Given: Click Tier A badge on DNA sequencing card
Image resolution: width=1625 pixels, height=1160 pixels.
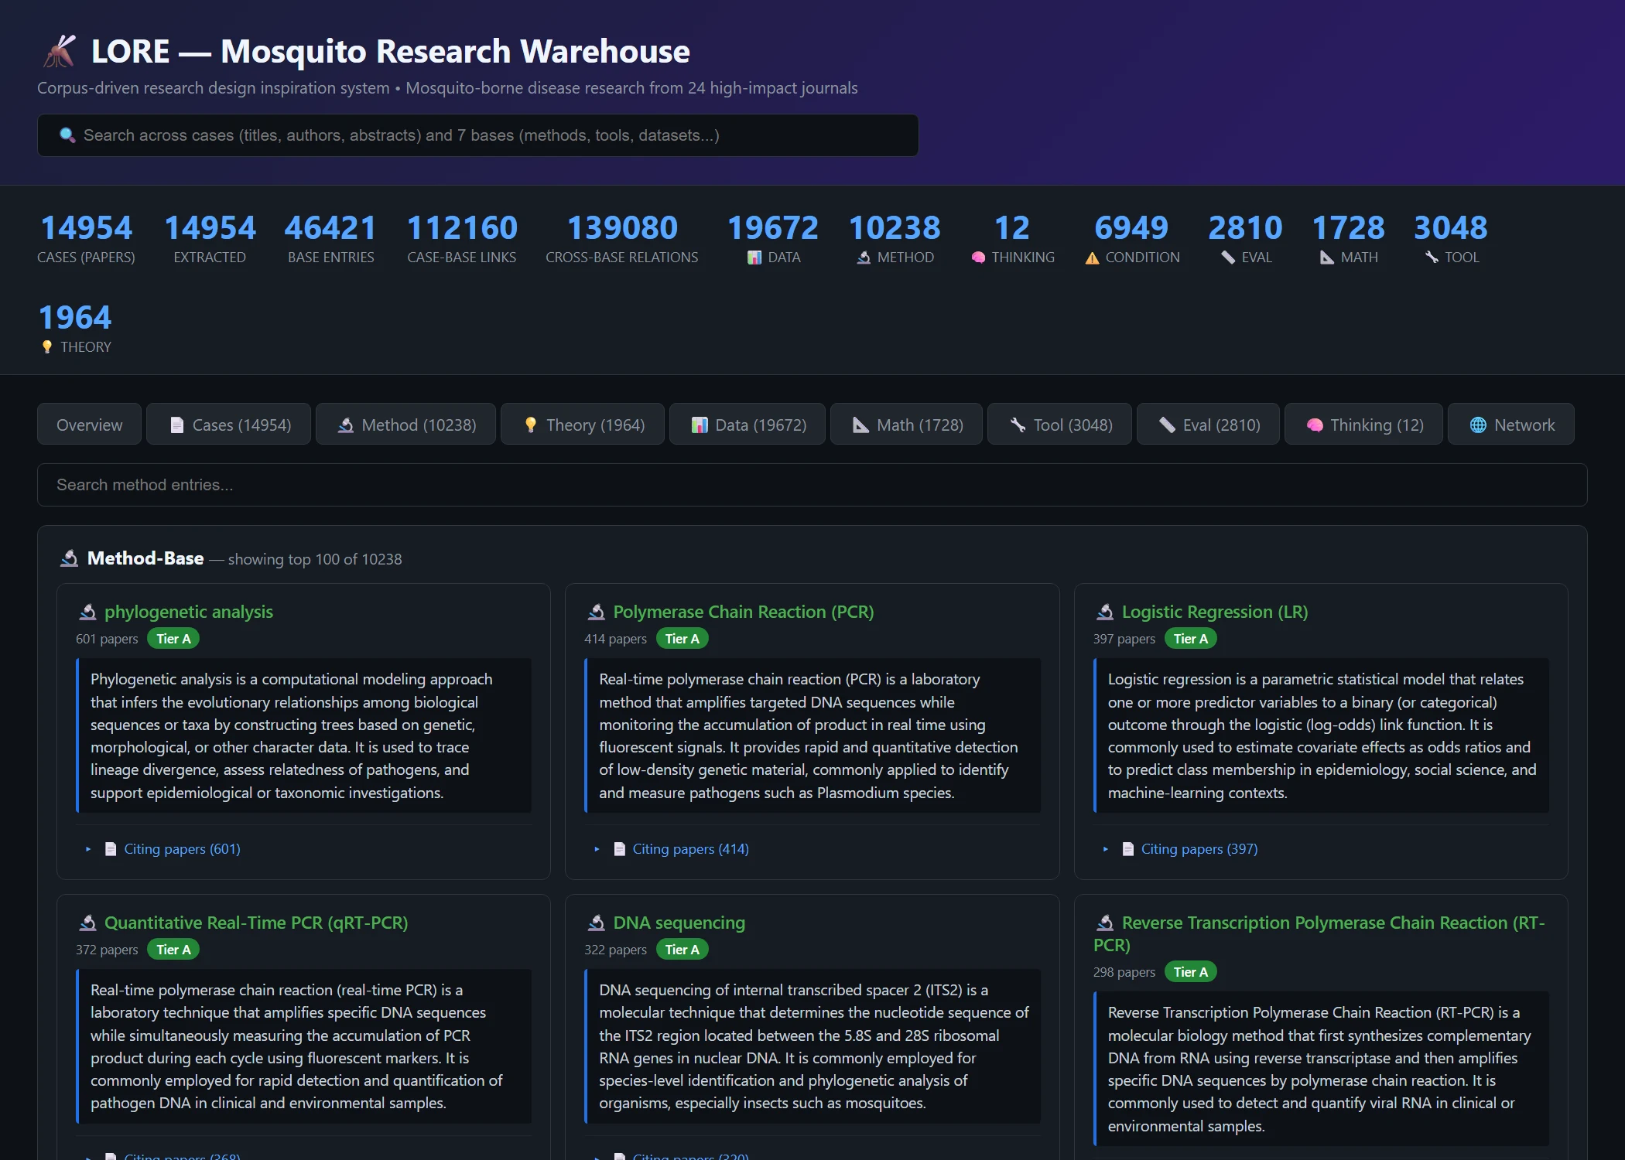Looking at the screenshot, I should pyautogui.click(x=682, y=950).
